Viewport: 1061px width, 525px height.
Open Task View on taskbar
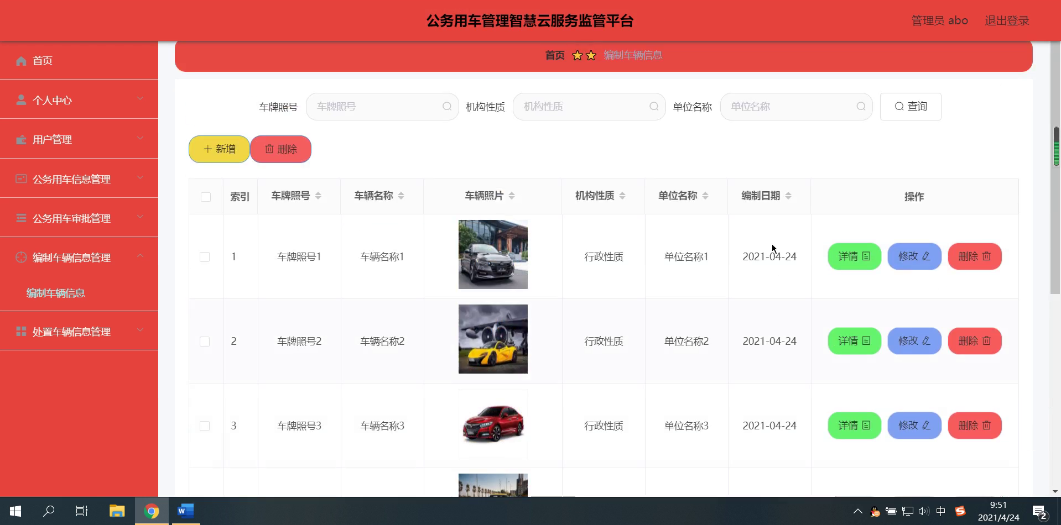82,511
